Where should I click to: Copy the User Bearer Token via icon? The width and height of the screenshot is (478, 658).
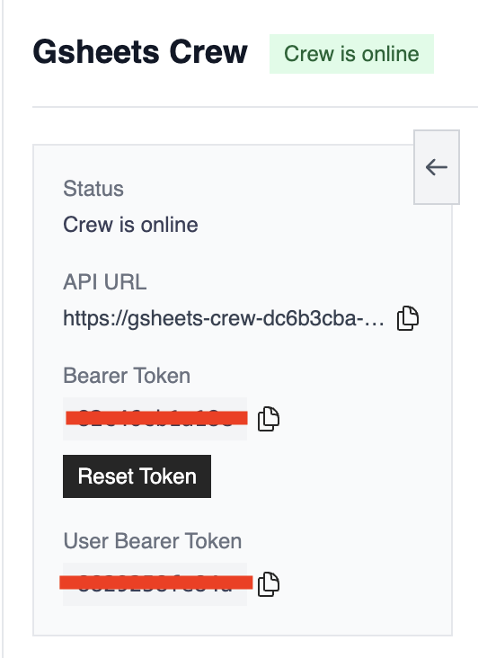pos(269,583)
